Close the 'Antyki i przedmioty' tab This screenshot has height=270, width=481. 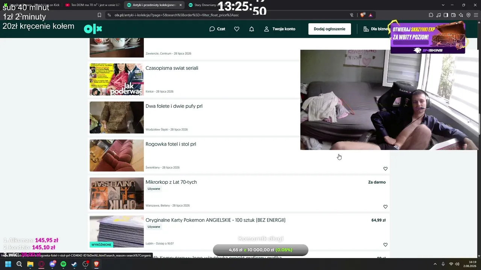coord(180,5)
